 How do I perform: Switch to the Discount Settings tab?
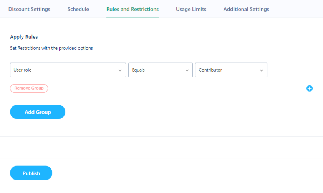(x=29, y=9)
